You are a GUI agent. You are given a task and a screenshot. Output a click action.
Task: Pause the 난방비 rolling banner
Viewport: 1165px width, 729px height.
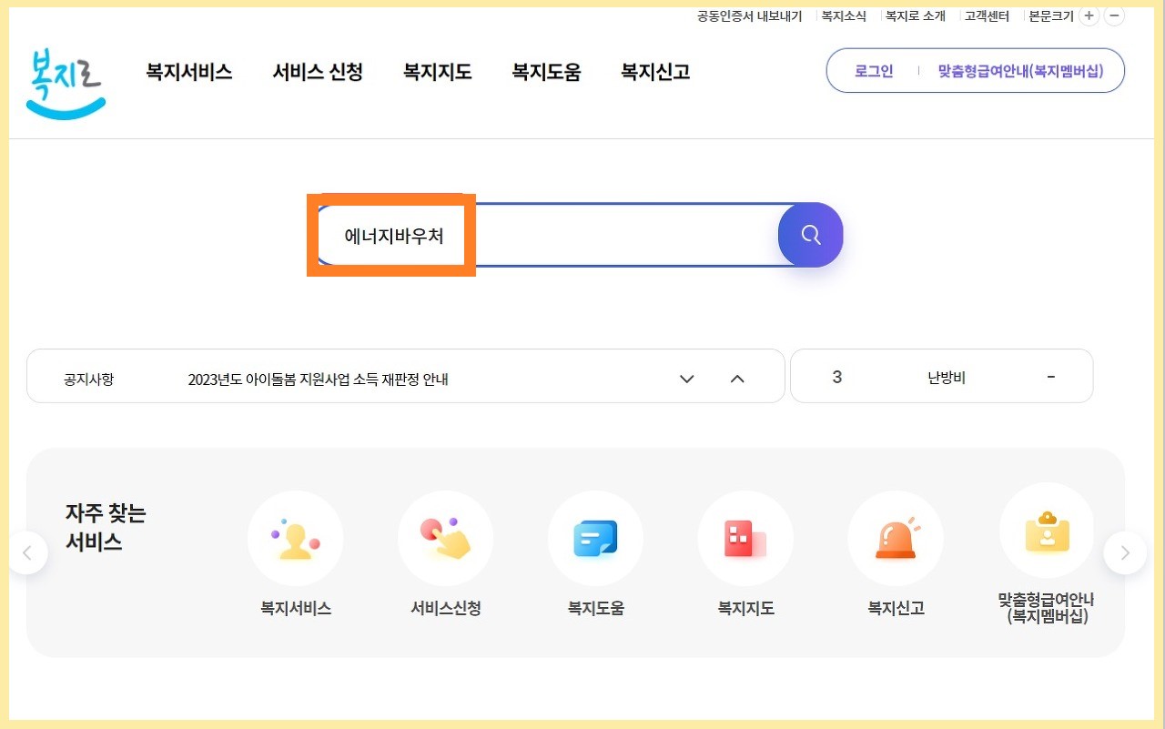[x=1051, y=376]
